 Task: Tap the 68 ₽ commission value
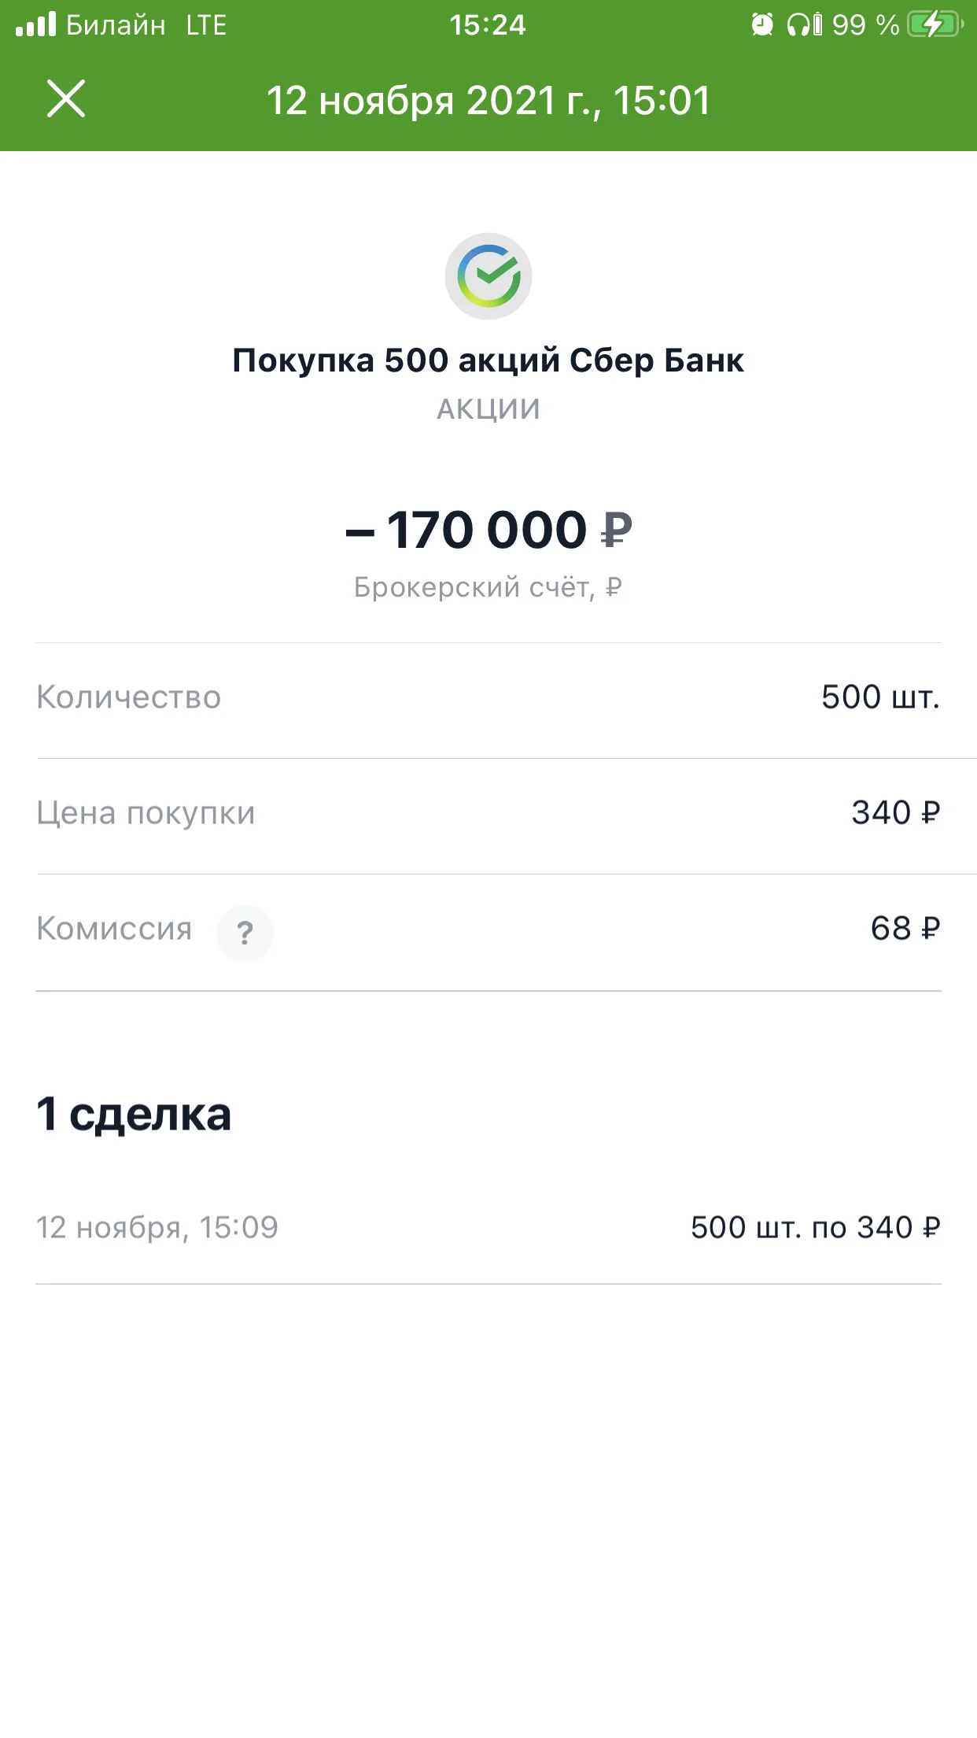pos(905,929)
